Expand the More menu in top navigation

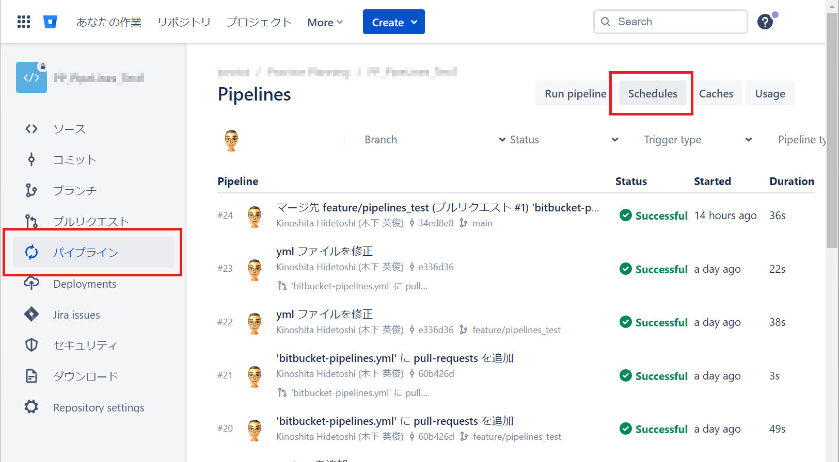coord(325,22)
